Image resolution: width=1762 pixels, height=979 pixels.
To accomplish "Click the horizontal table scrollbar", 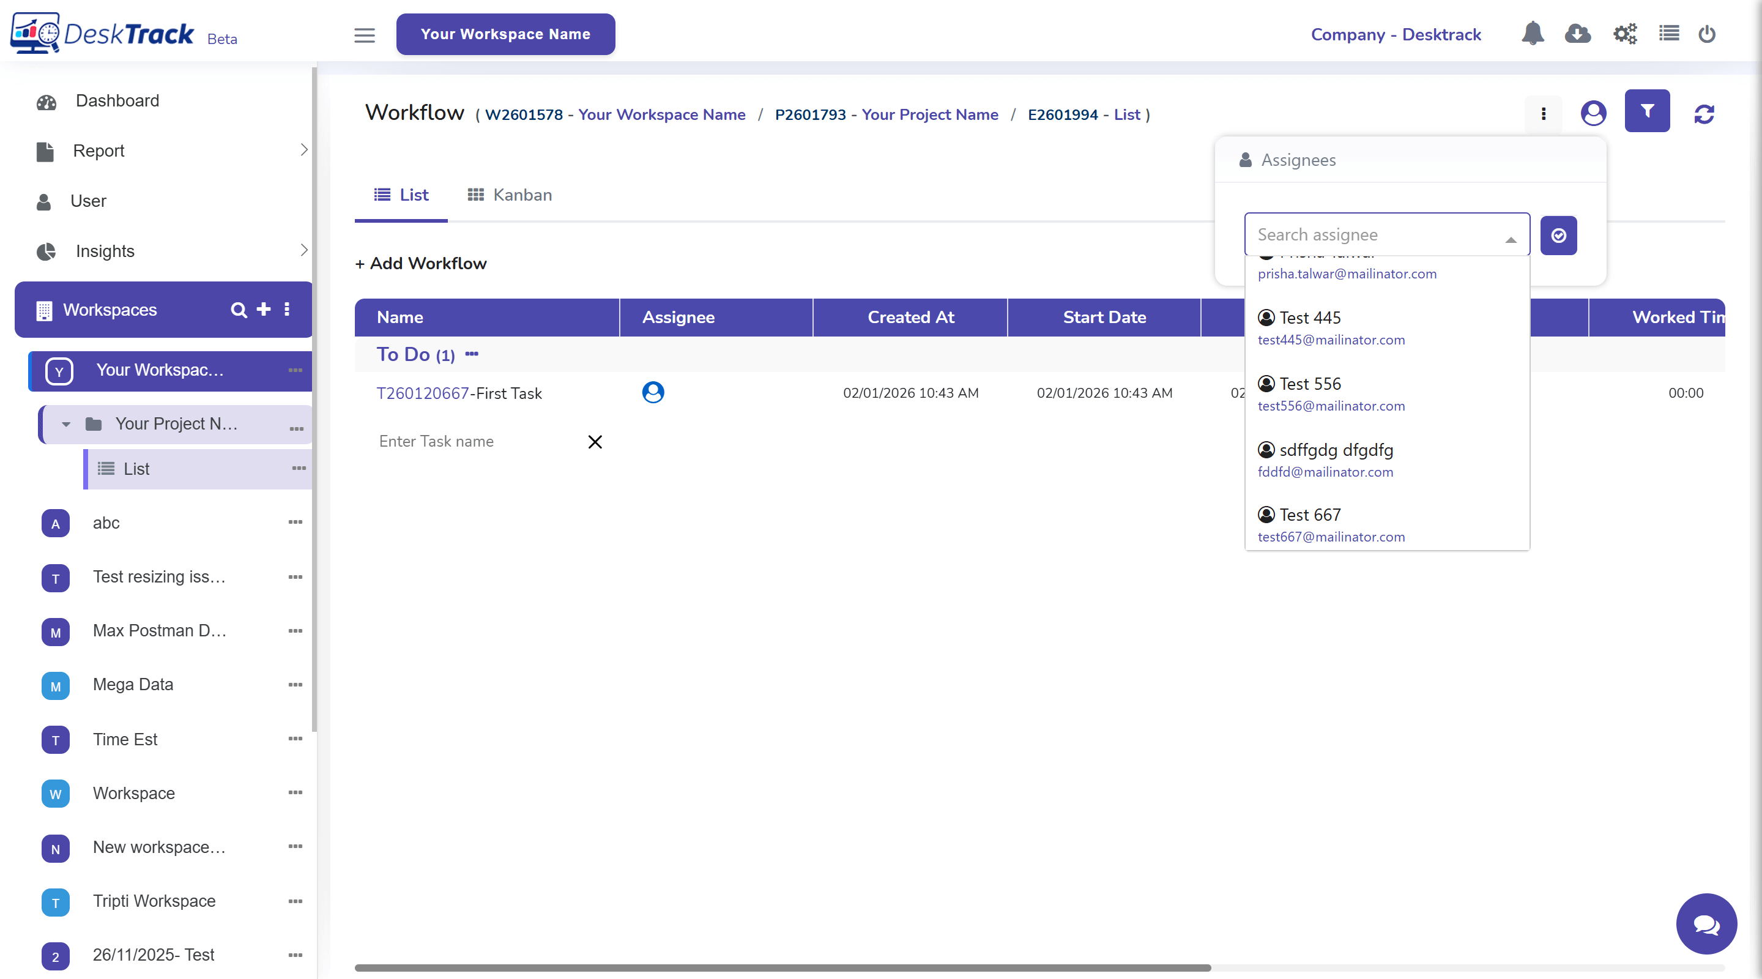I will point(782,967).
